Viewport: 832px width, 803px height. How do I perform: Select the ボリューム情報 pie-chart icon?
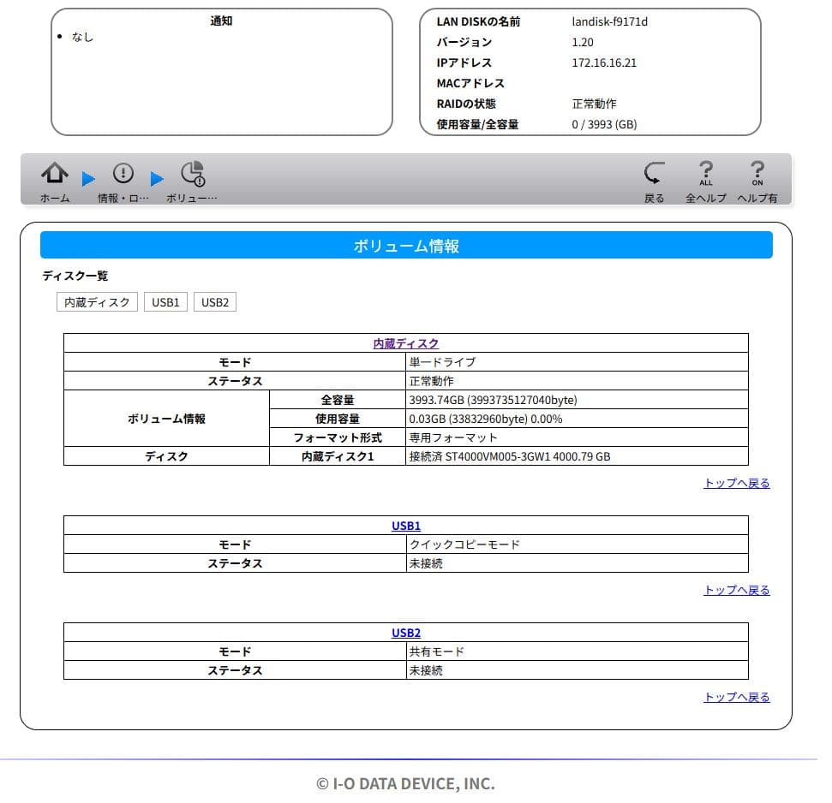192,180
